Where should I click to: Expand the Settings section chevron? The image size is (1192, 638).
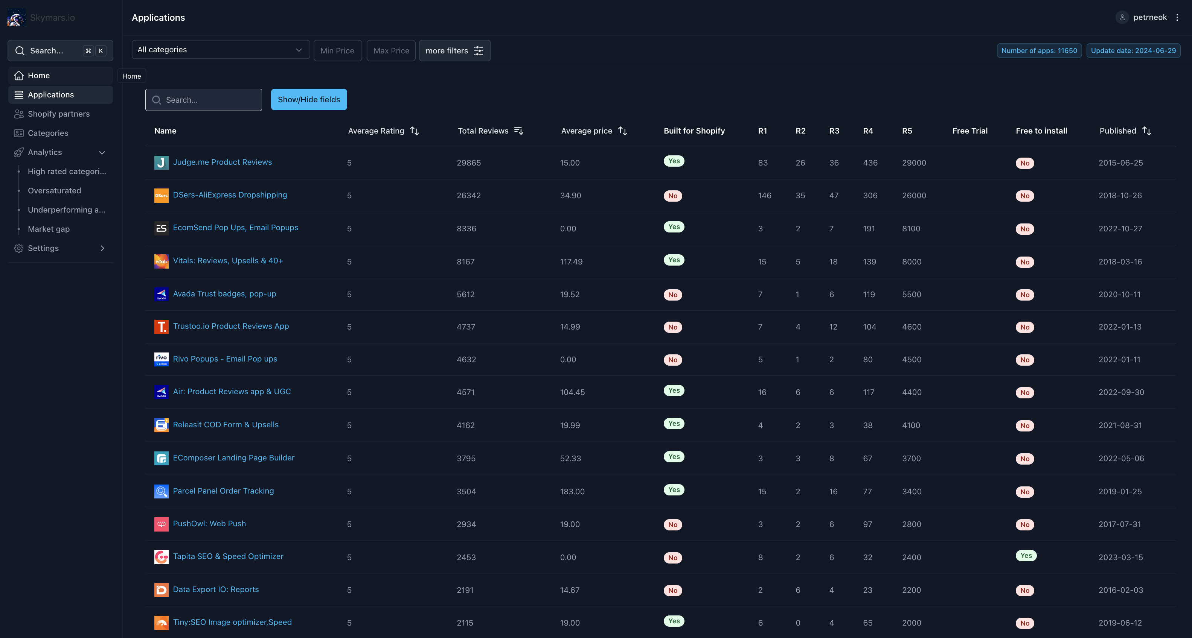pos(102,248)
